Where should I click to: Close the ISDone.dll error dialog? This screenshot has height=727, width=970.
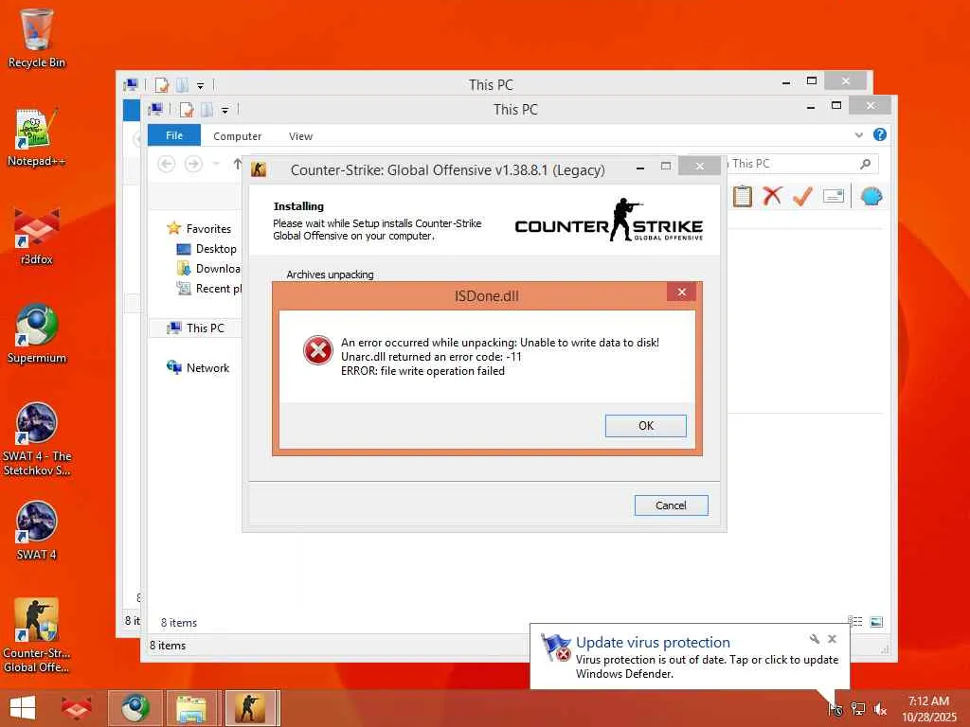click(681, 292)
